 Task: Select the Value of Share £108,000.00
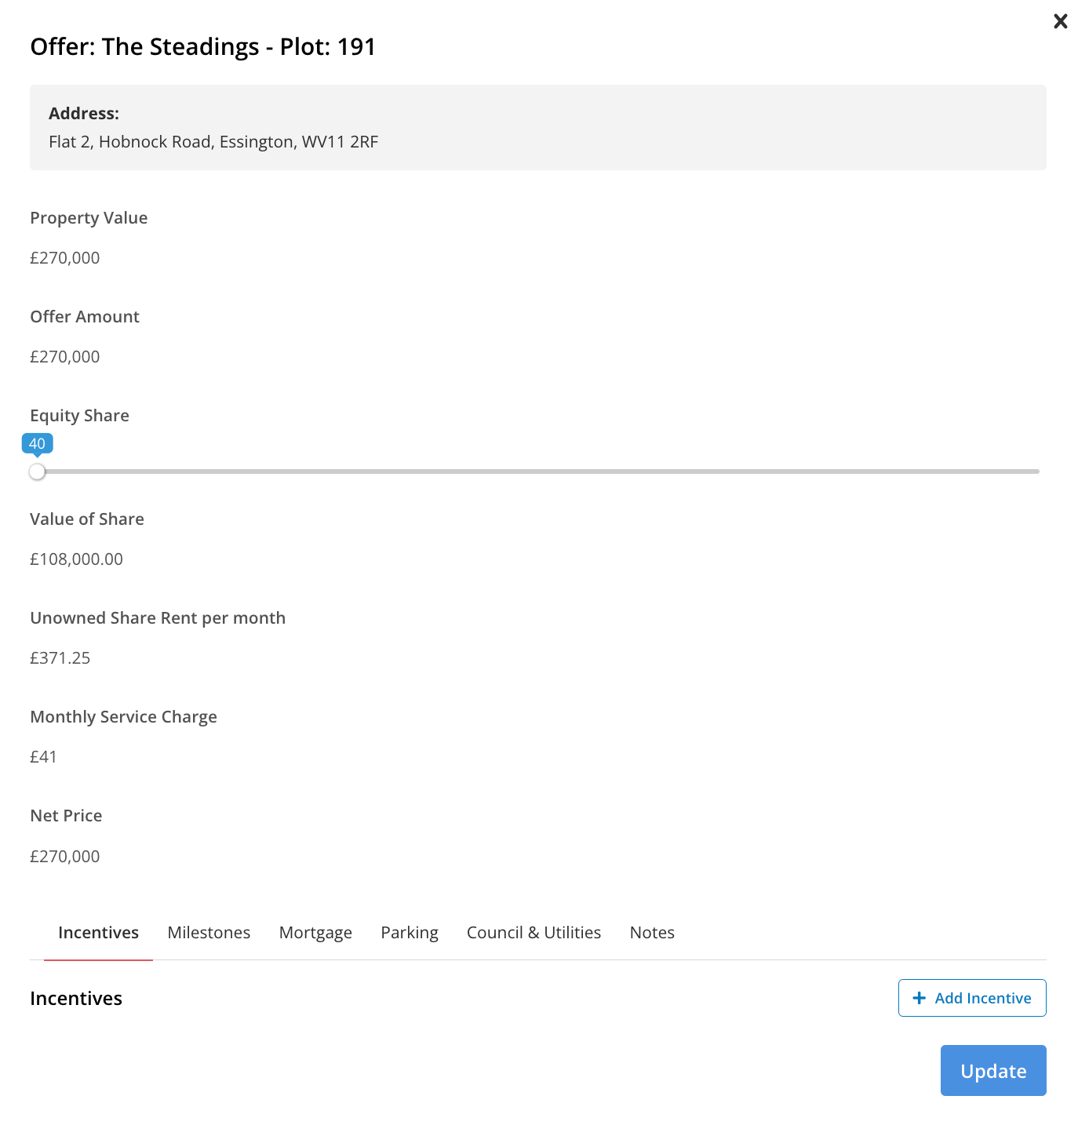[x=76, y=559]
